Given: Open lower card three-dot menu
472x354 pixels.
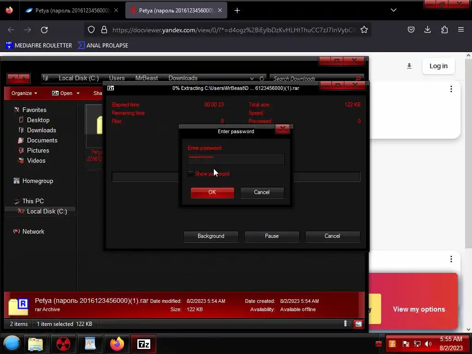Looking at the screenshot, I should [451, 259].
